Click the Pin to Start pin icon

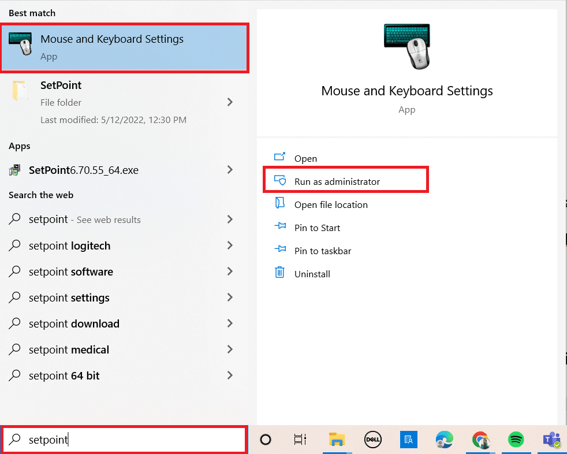280,226
